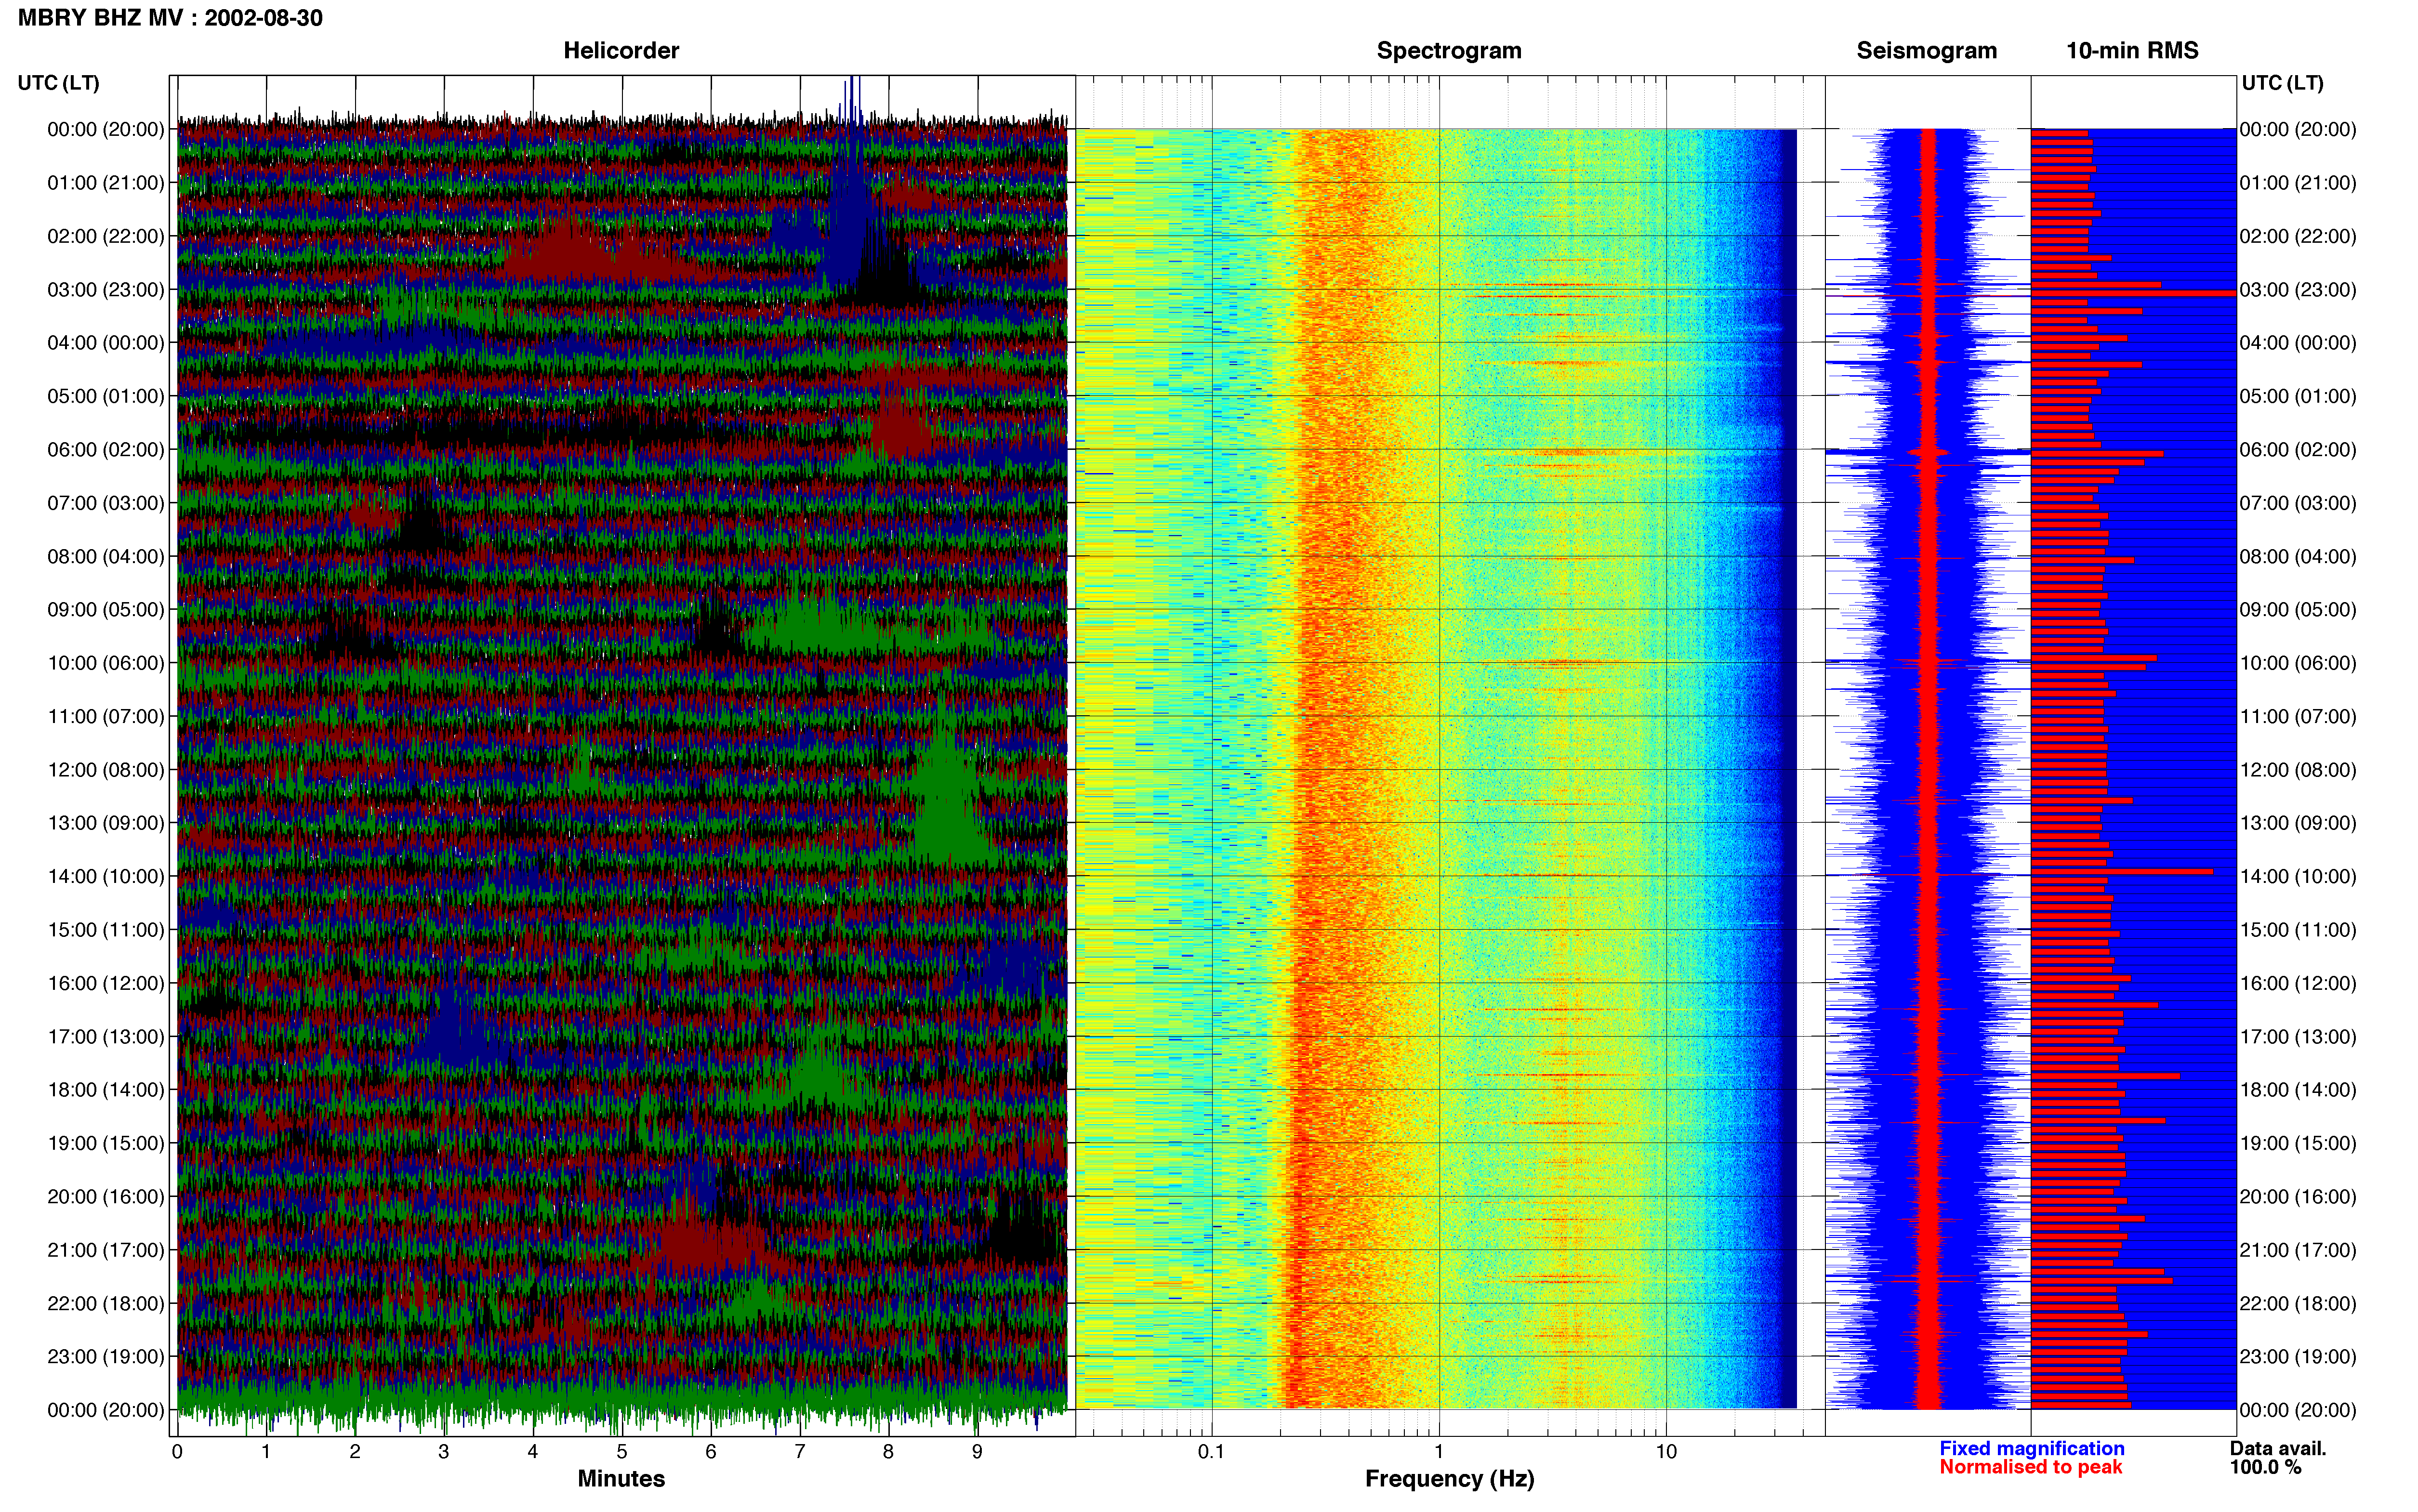2418x1512 pixels.
Task: Click the '10-min RMS' panel heading
Action: coord(2132,50)
